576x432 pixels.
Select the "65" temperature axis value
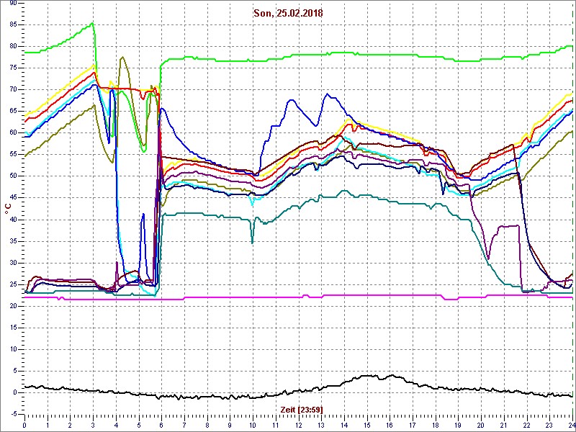click(12, 112)
